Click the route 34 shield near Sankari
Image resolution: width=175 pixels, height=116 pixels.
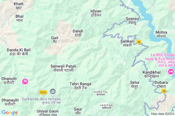coord(139,42)
